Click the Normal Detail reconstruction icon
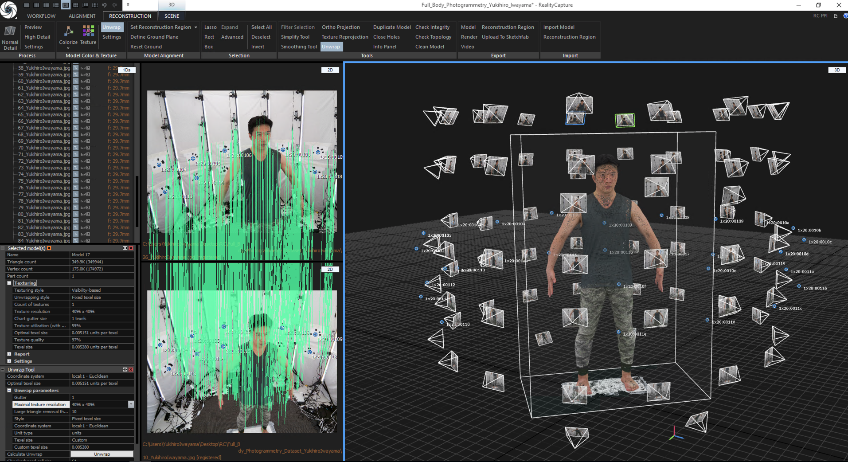The image size is (848, 462). [x=10, y=31]
